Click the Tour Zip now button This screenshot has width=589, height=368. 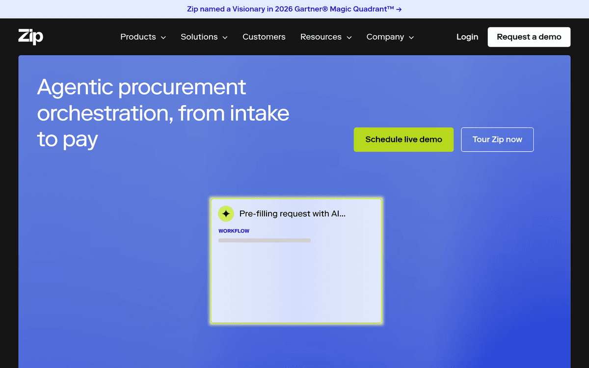pos(497,139)
